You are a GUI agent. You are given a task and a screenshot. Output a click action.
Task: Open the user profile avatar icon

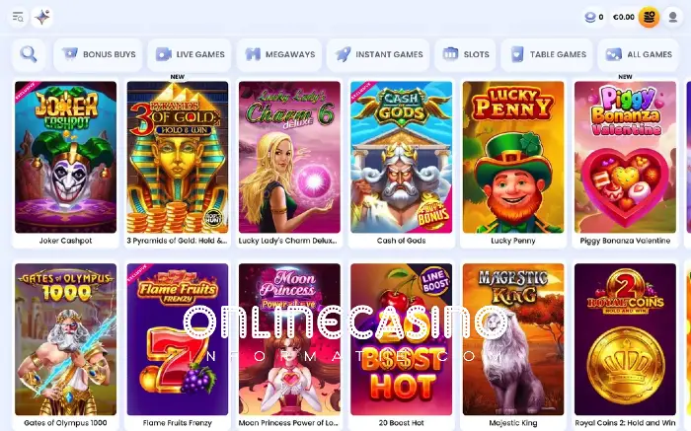coord(673,17)
